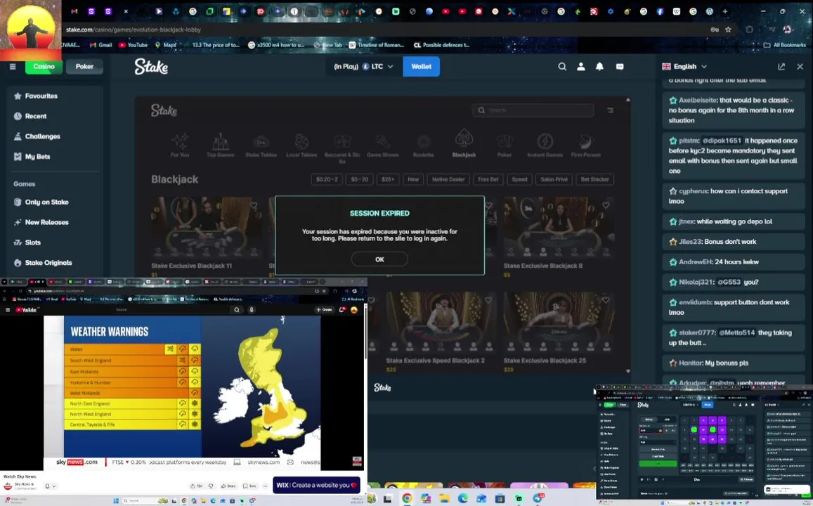Toggle the Native Dealer filter
Screen dimensions: 813x506
(448, 179)
